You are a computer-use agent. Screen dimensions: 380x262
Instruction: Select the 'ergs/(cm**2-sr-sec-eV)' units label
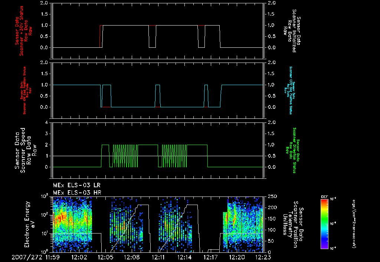(354, 224)
